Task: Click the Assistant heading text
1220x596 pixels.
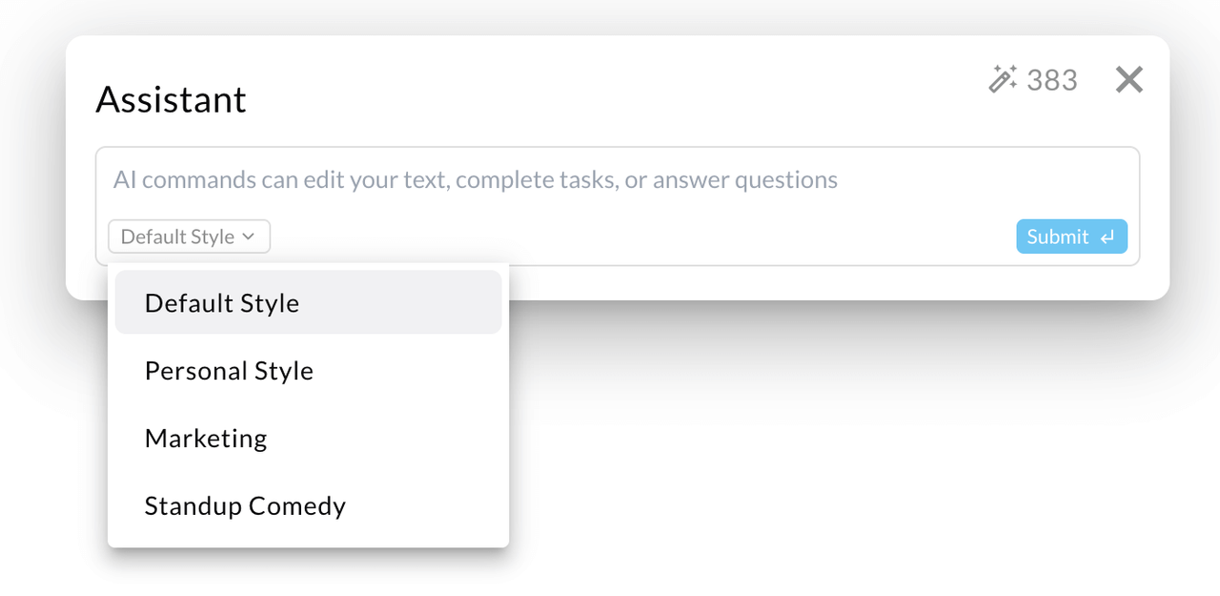Action: click(172, 100)
